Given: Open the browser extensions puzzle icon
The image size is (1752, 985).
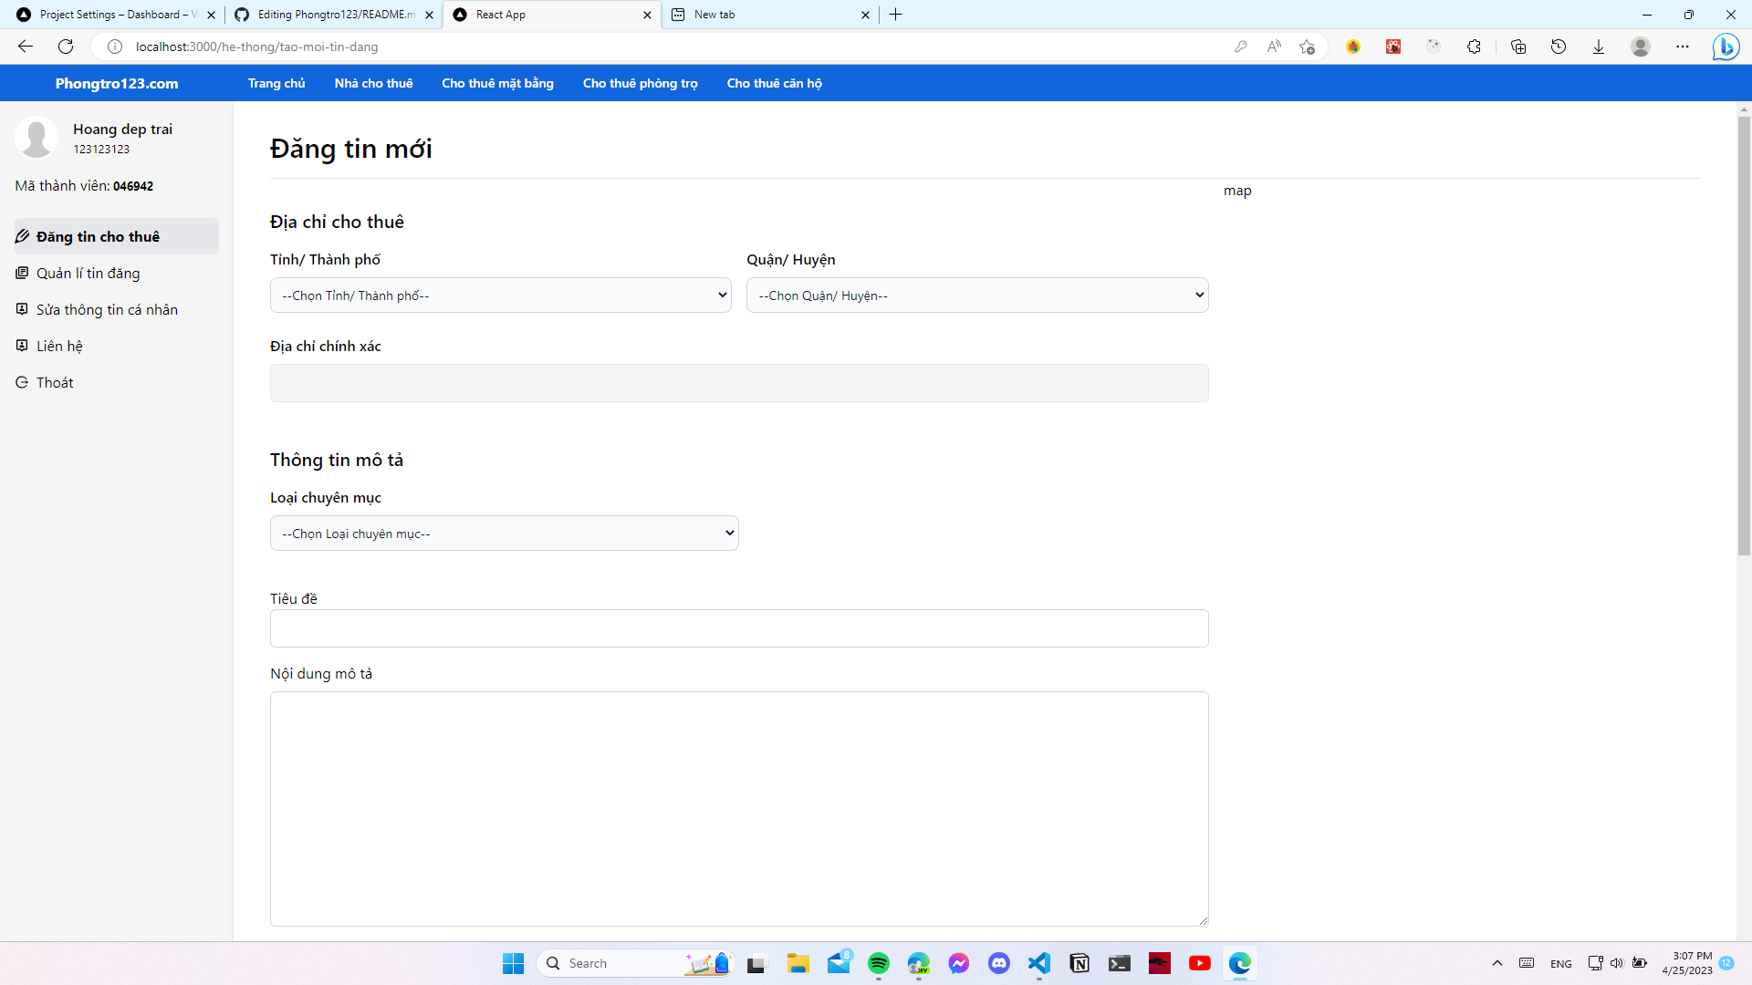Looking at the screenshot, I should [x=1474, y=47].
